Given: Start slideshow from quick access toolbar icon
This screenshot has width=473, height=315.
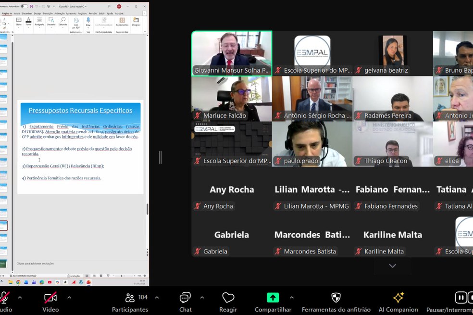Looking at the screenshot, I should click(49, 6).
